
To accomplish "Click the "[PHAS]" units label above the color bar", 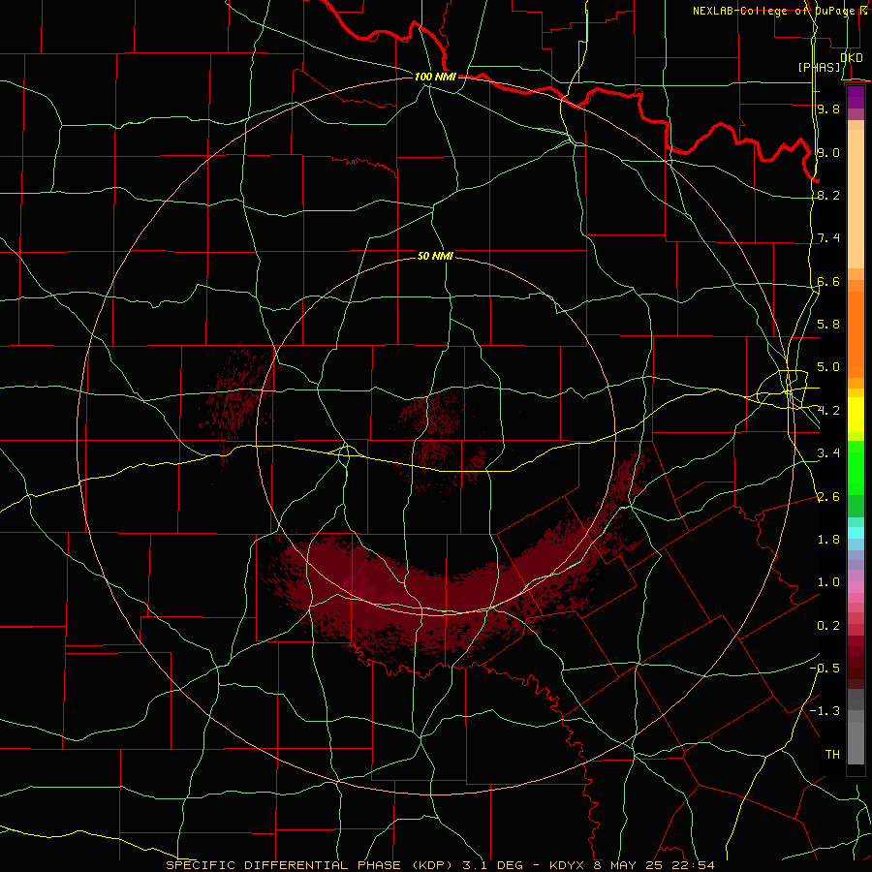I will point(819,67).
